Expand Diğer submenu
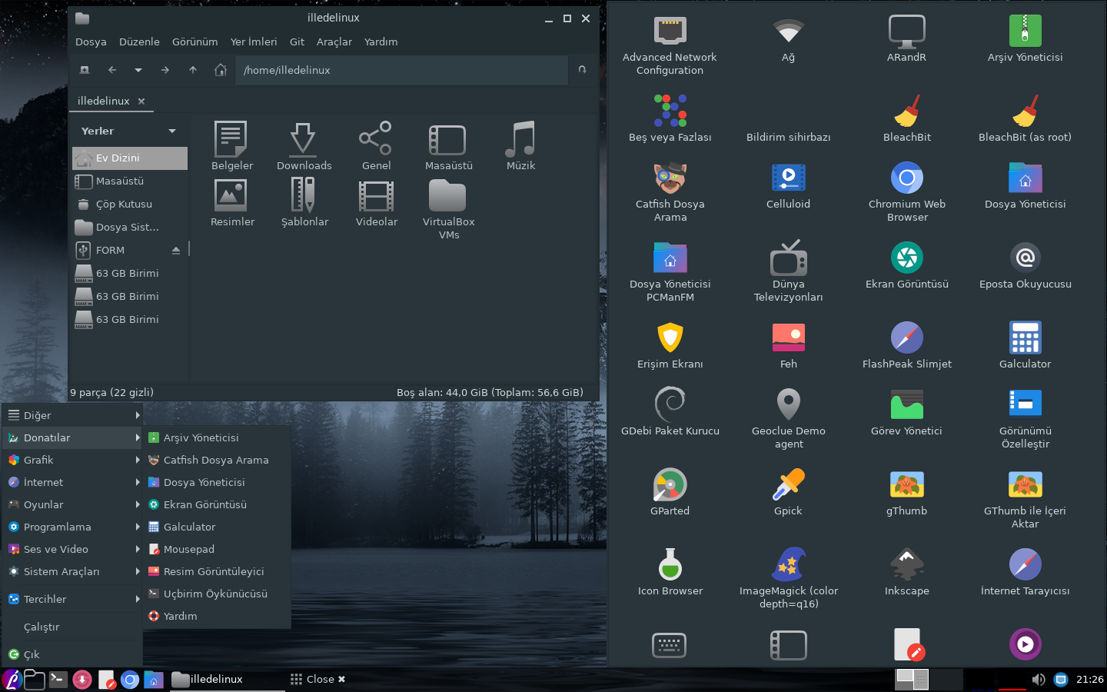Viewport: 1107px width, 692px height. [73, 415]
